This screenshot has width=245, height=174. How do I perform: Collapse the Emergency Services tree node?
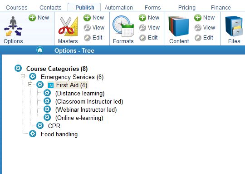click(23, 76)
